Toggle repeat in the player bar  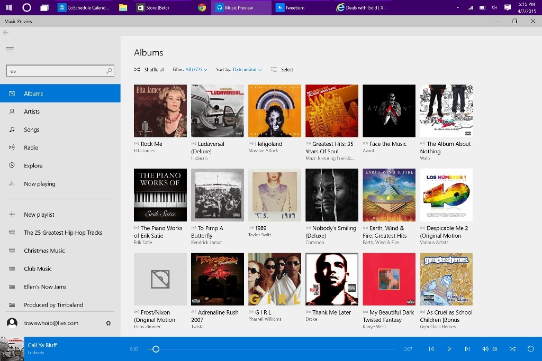point(530,349)
